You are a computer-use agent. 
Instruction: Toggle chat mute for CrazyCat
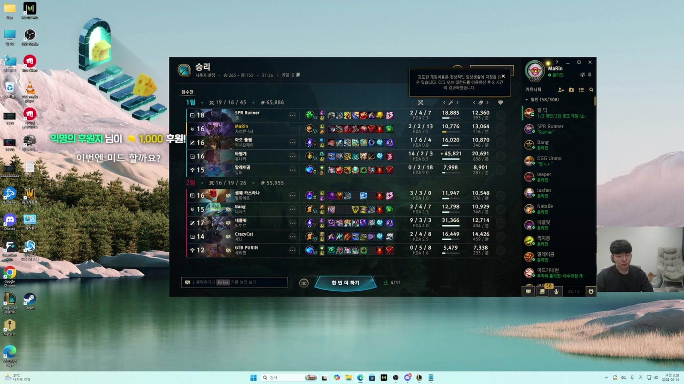228,237
